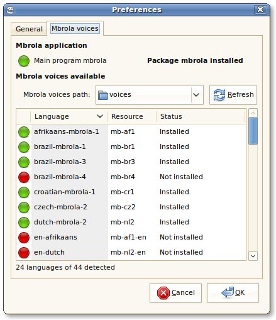The height and width of the screenshot is (320, 276).
Task: Click the mb-br1 resource cell
Action: [x=123, y=146]
